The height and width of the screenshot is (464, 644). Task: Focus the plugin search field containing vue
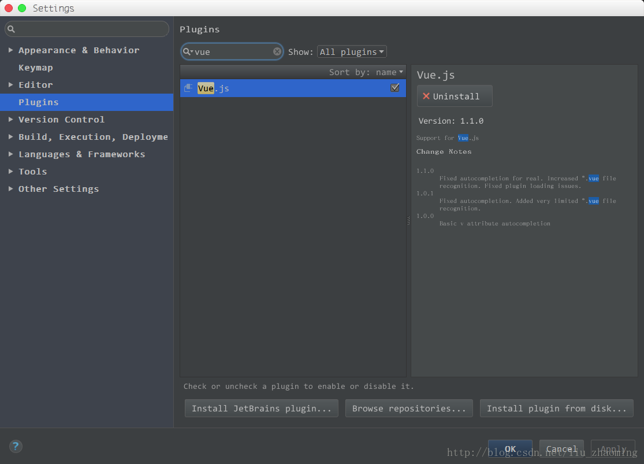(232, 52)
